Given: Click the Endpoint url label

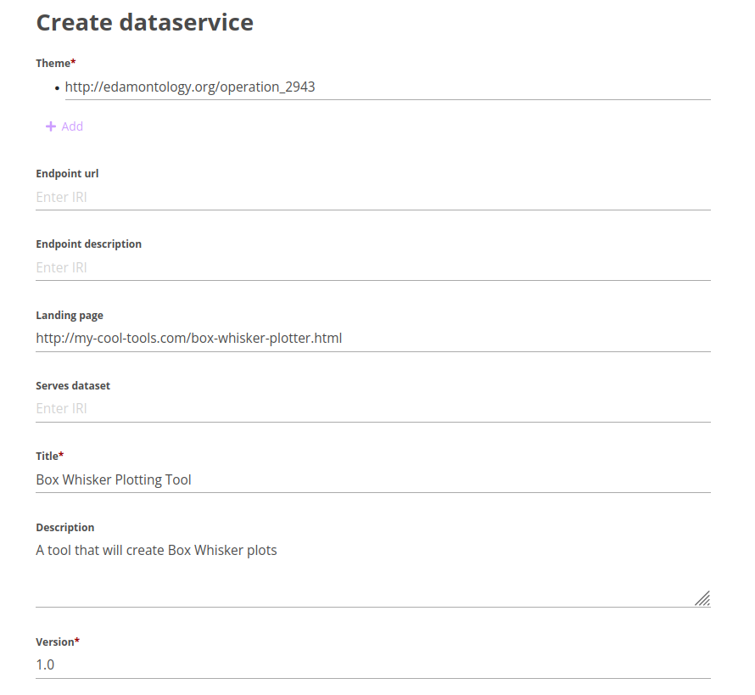Looking at the screenshot, I should coord(67,174).
